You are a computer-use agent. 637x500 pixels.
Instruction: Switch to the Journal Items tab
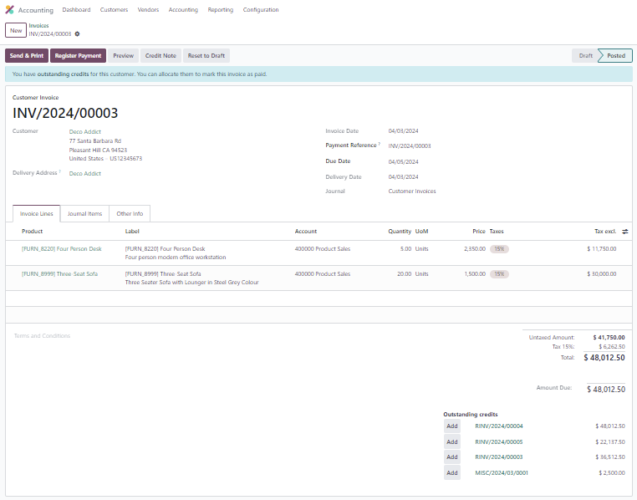84,214
